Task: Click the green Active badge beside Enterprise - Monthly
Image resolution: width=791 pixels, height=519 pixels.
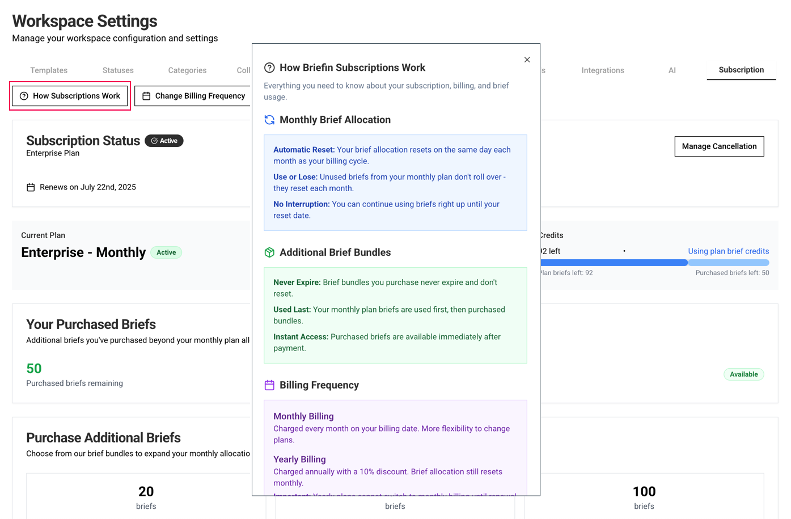Action: pyautogui.click(x=166, y=252)
